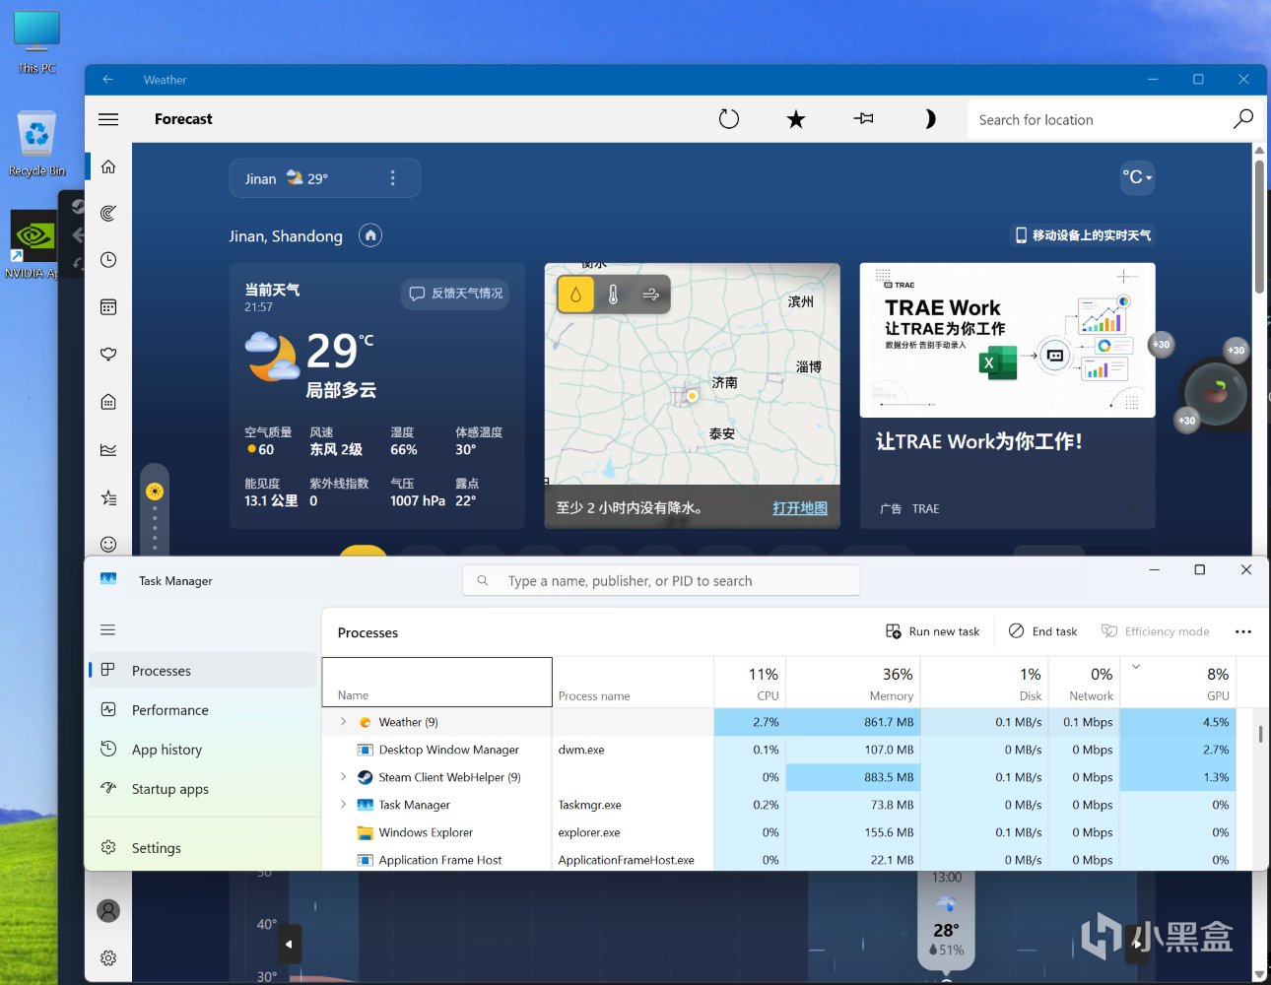Click the Task Manager app icon
This screenshot has width=1271, height=985.
point(108,579)
